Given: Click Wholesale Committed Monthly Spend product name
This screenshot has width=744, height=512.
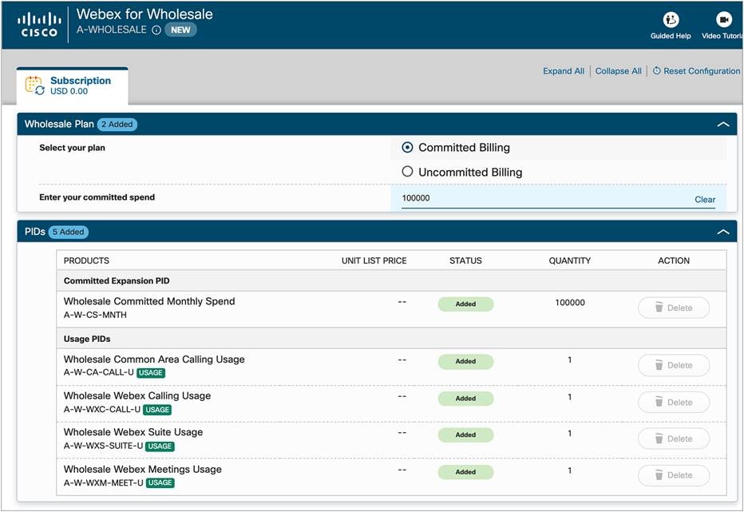Looking at the screenshot, I should [149, 301].
